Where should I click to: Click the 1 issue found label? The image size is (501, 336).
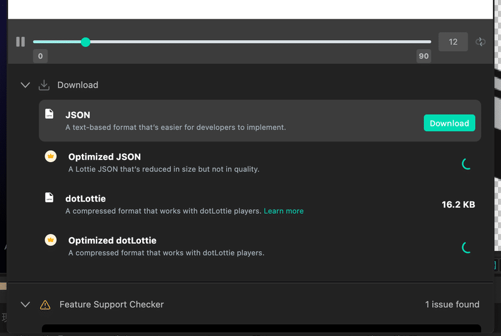click(452, 305)
